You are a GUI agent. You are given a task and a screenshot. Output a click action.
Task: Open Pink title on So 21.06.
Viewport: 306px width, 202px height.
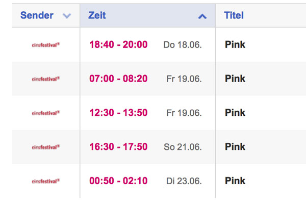click(x=235, y=147)
